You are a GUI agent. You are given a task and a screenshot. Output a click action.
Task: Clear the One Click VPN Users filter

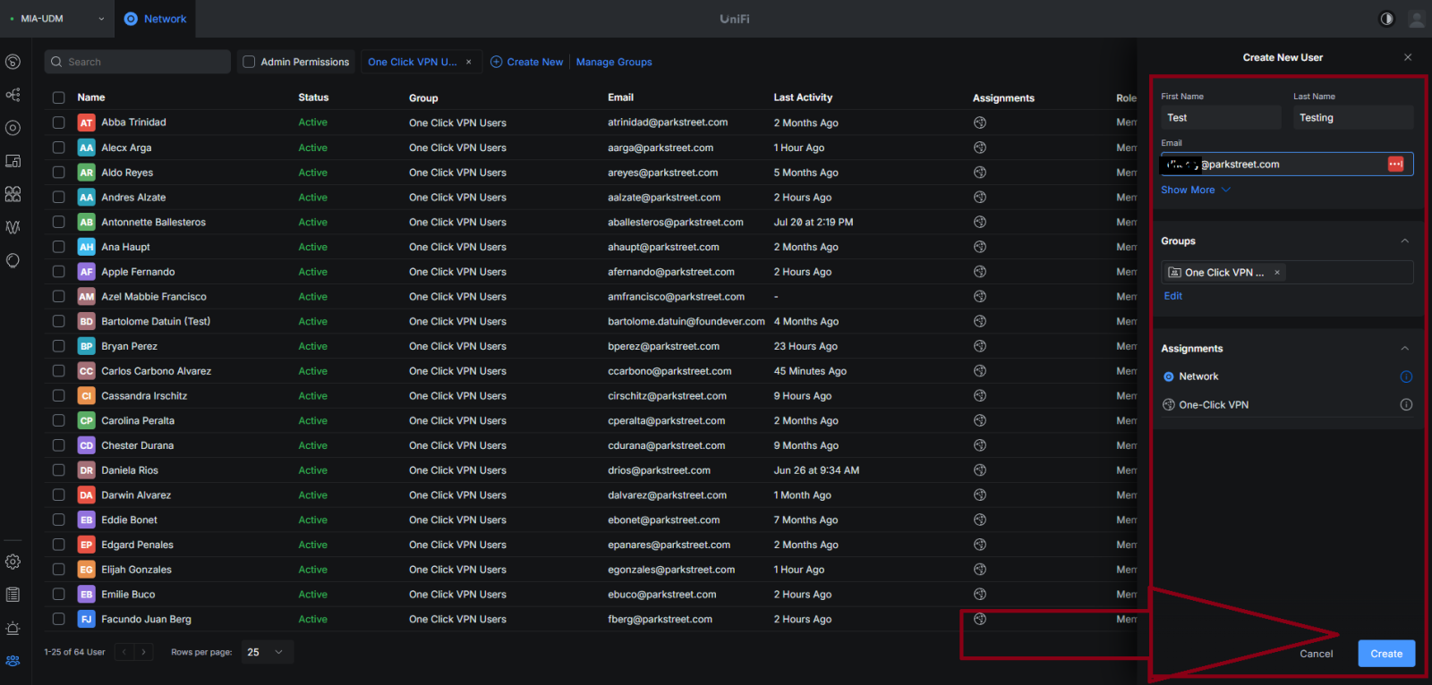click(x=468, y=62)
